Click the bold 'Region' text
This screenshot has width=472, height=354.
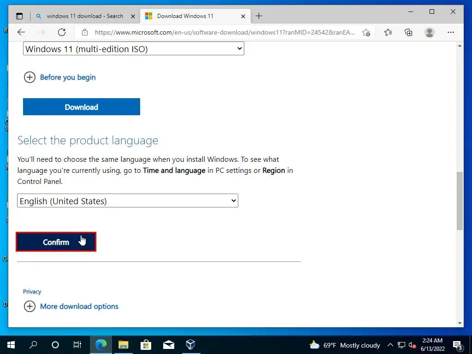tap(274, 171)
